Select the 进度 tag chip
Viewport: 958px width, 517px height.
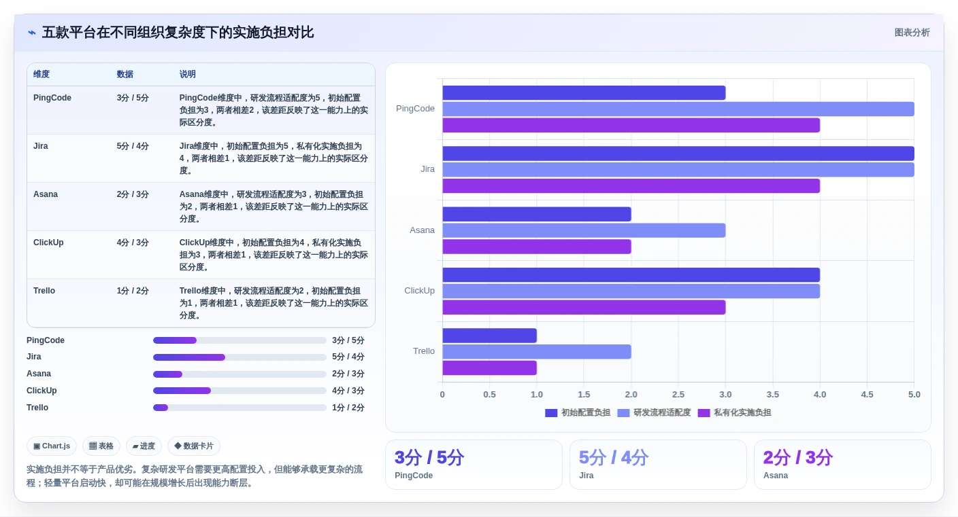pyautogui.click(x=144, y=446)
